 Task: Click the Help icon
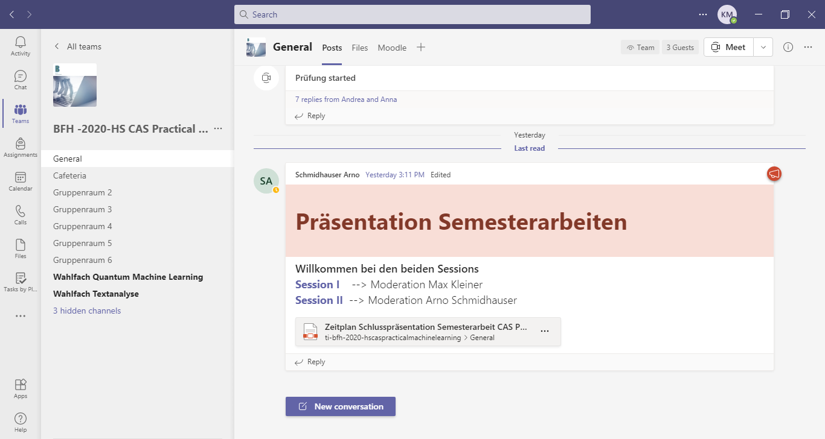coord(21,422)
